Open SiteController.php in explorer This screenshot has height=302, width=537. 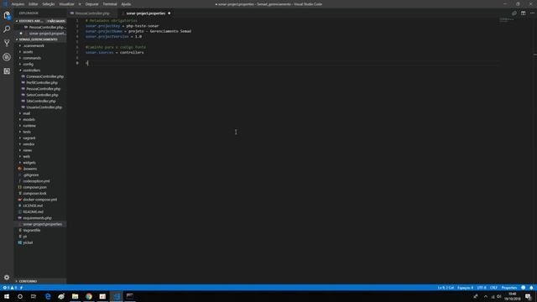tap(40, 101)
